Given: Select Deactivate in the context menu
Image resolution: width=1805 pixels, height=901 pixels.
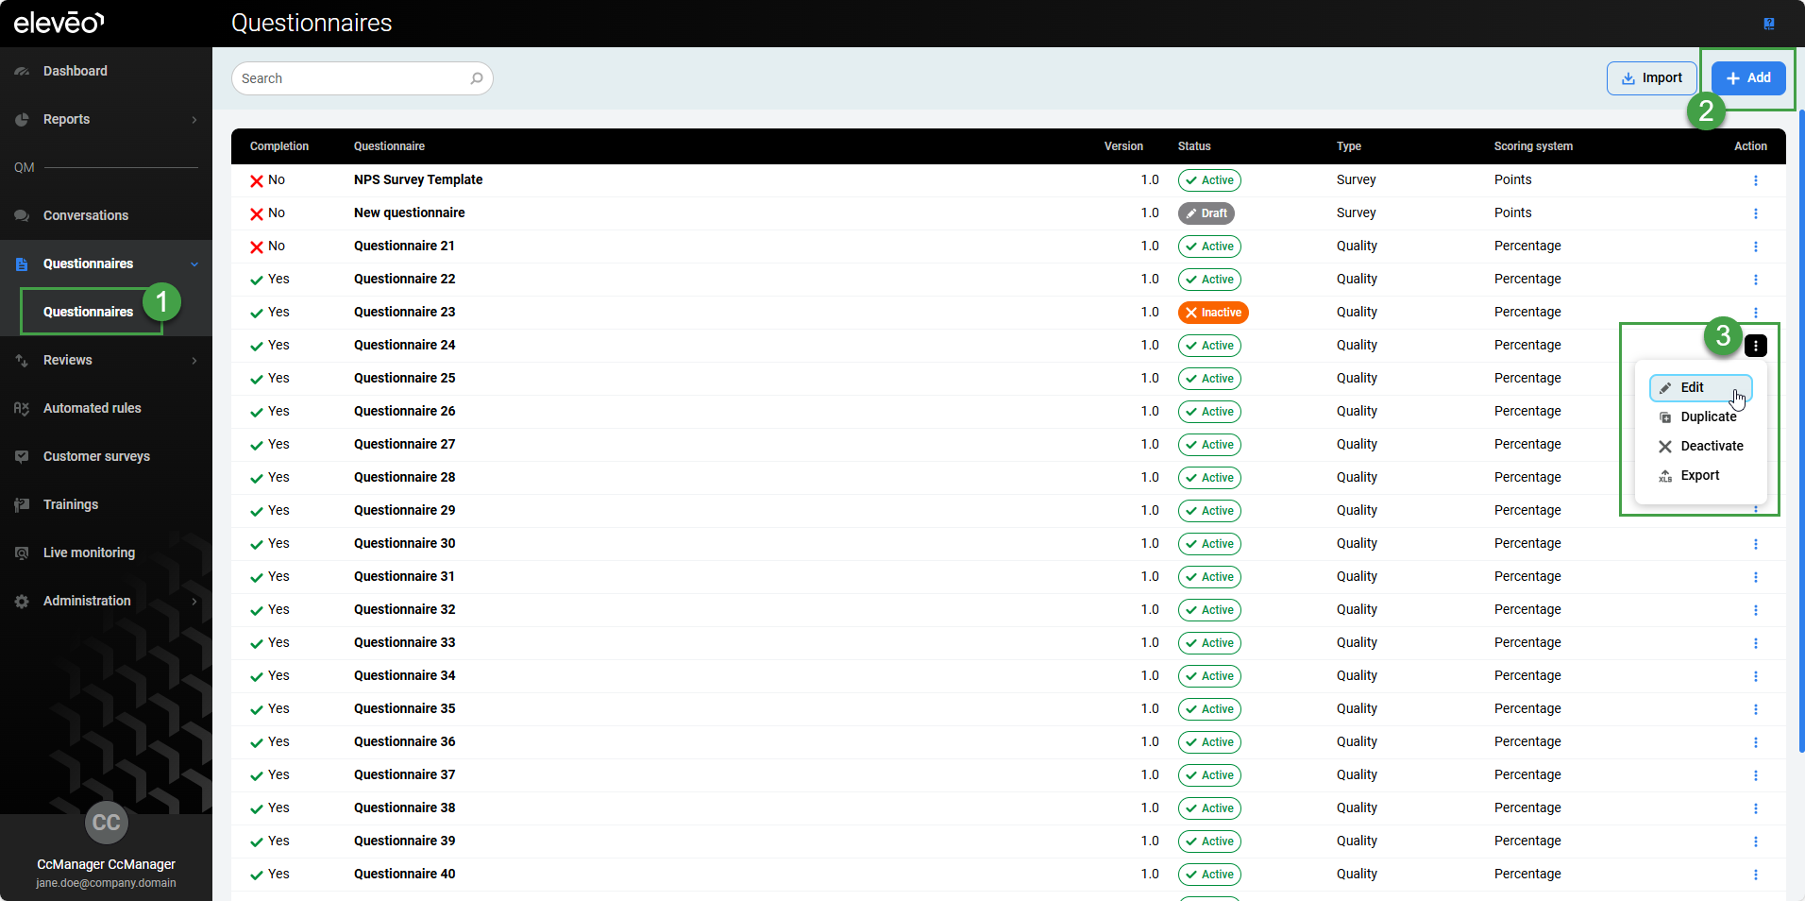Looking at the screenshot, I should (x=1711, y=446).
